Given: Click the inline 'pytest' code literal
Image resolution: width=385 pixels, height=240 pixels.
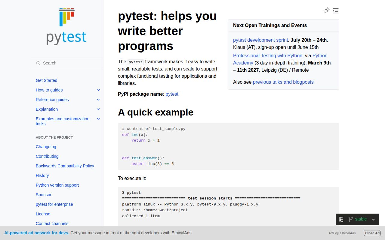Looking at the screenshot, I should click(x=136, y=62).
